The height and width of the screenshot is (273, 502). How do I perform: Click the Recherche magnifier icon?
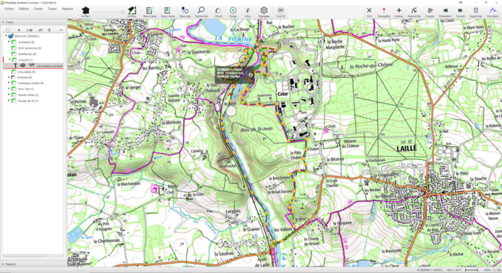tap(201, 11)
